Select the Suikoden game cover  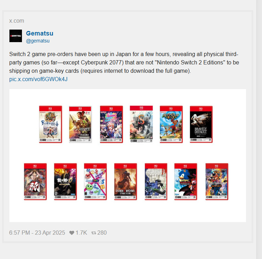click(51, 124)
